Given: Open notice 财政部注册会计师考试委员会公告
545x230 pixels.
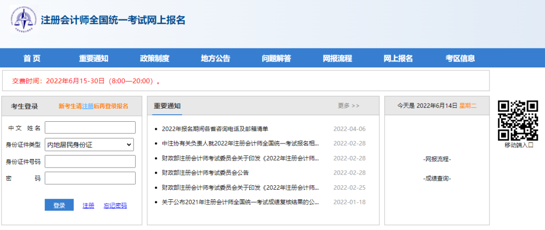Looking at the screenshot, I should pos(205,173).
